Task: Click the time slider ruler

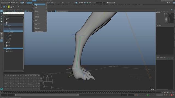Action: point(79,92)
